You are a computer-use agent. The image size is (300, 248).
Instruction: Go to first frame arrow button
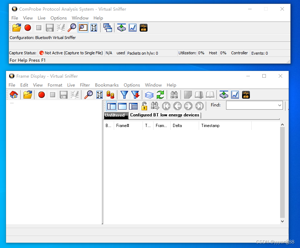(166, 106)
